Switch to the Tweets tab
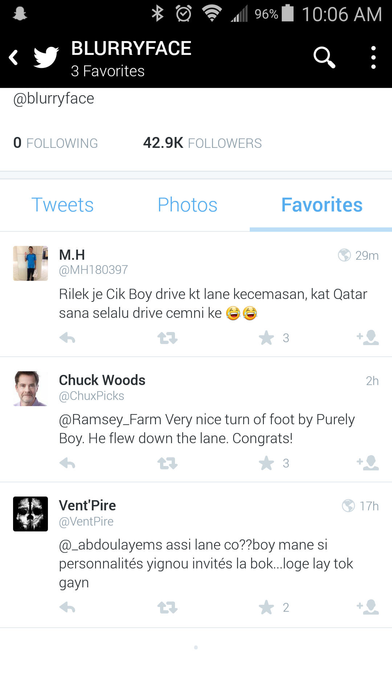This screenshot has width=392, height=697. pos(62,205)
